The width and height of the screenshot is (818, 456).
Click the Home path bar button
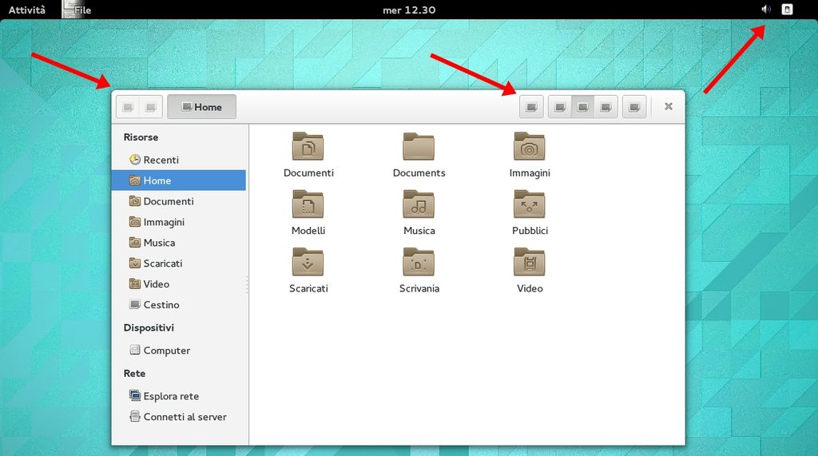202,107
